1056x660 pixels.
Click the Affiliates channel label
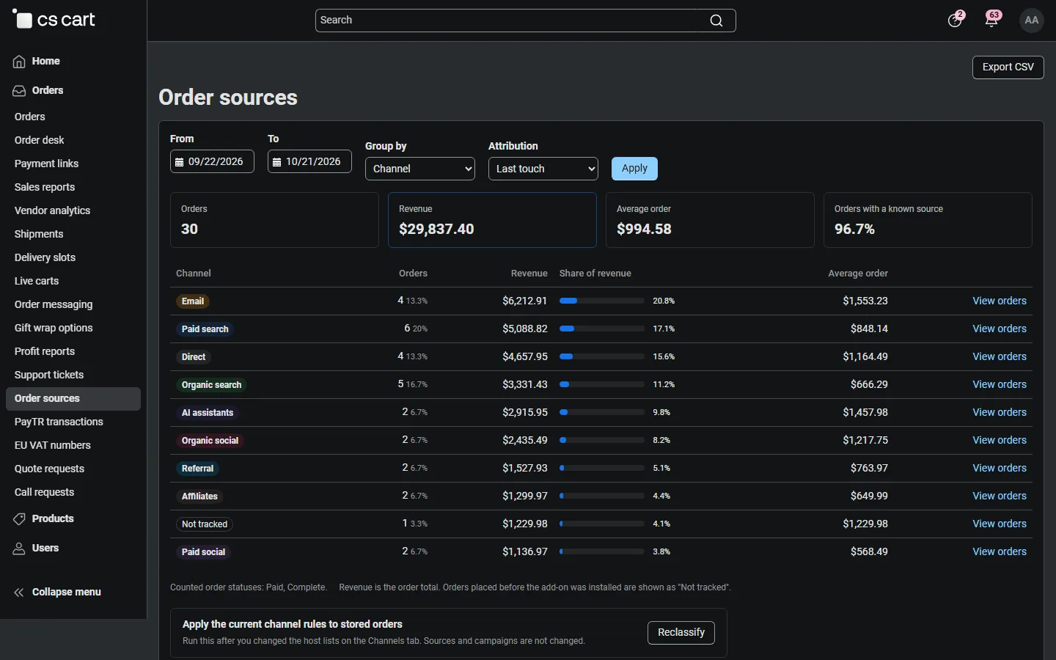199,496
